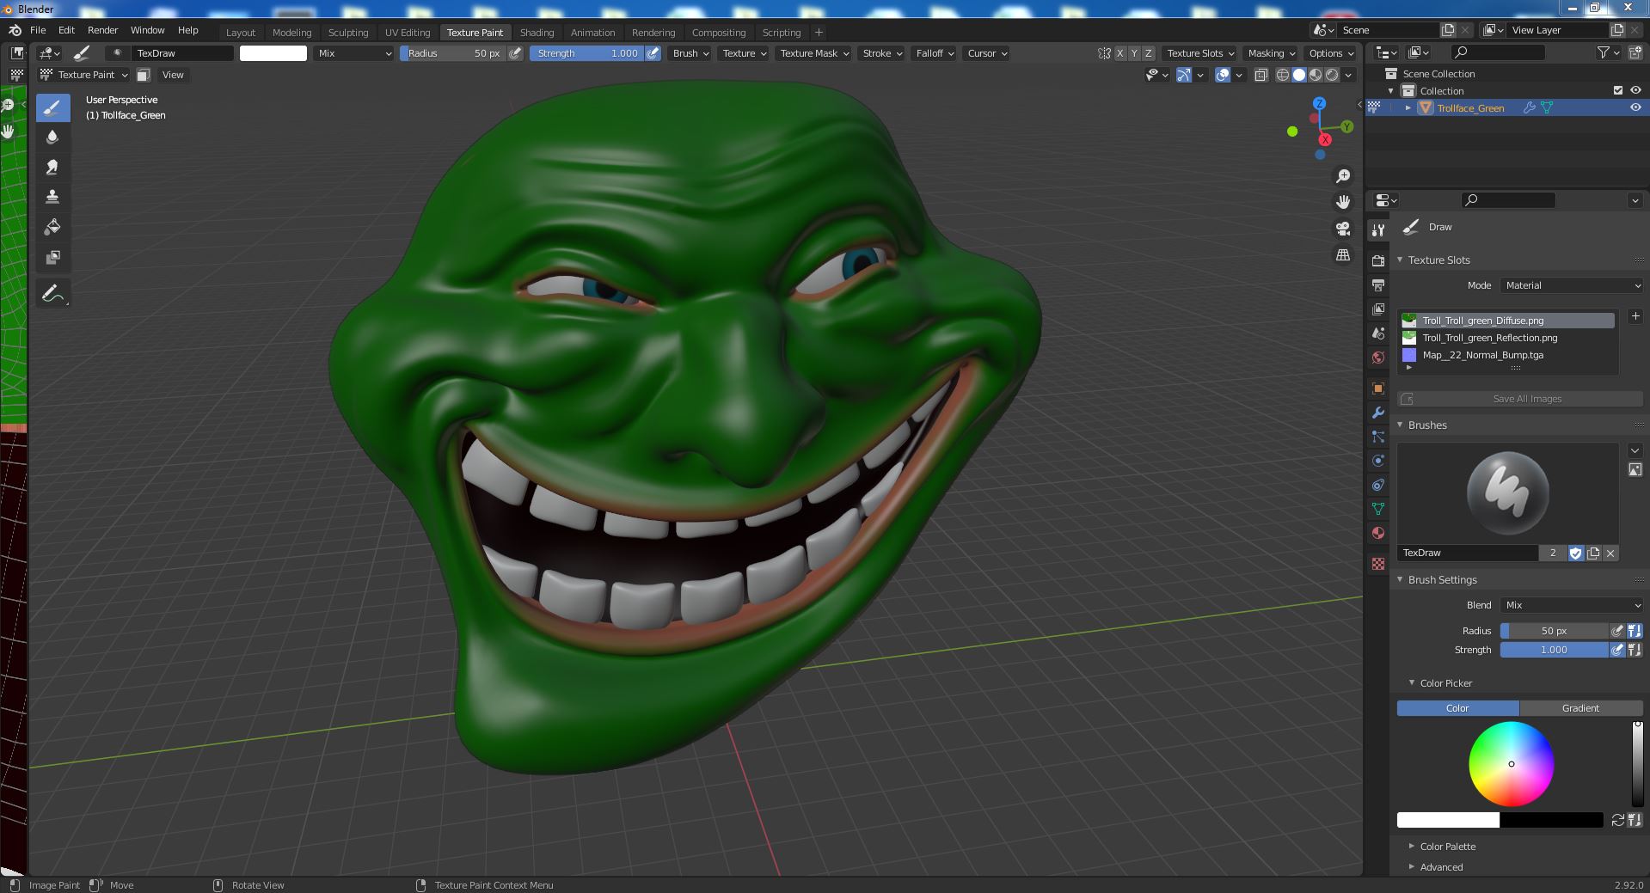The width and height of the screenshot is (1650, 893).
Task: Open the Modifiers properties tab
Action: [1378, 413]
